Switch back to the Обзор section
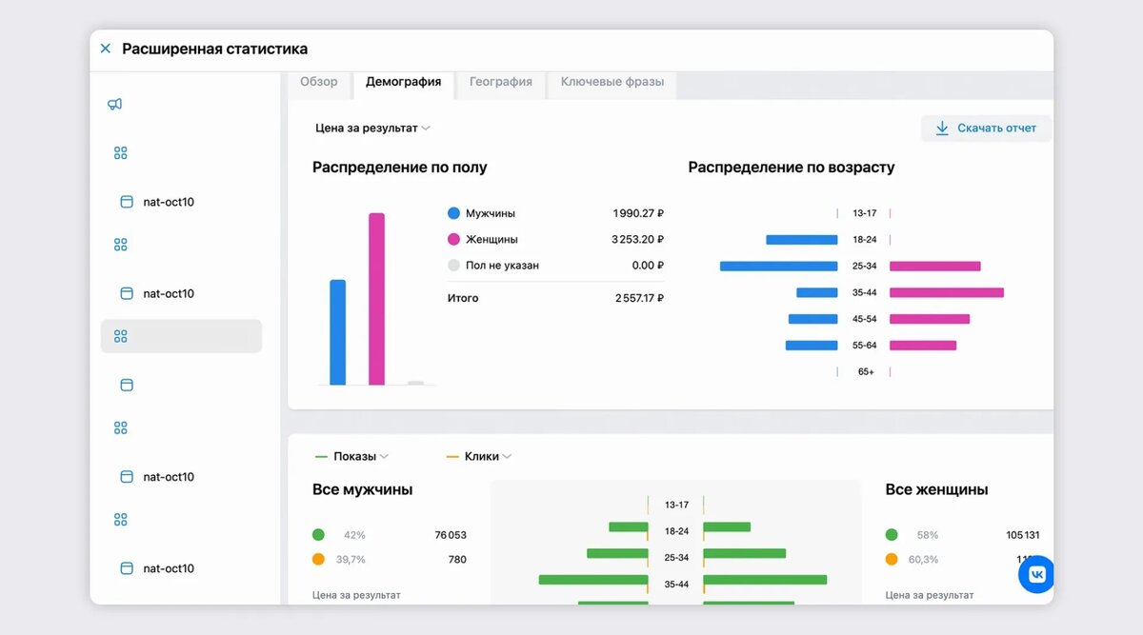 pyautogui.click(x=319, y=82)
